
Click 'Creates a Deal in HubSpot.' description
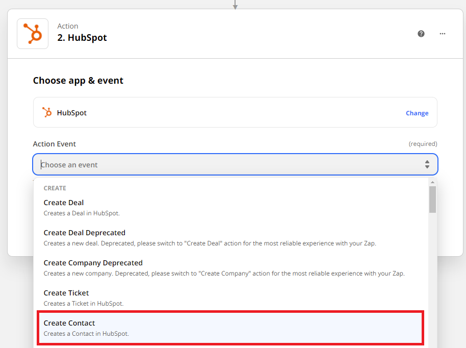pos(82,213)
